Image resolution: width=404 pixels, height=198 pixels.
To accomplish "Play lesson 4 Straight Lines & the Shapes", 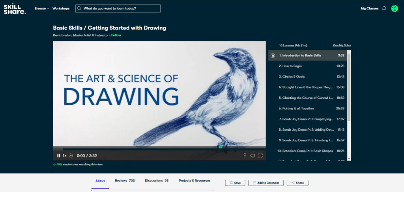I will (x=308, y=87).
